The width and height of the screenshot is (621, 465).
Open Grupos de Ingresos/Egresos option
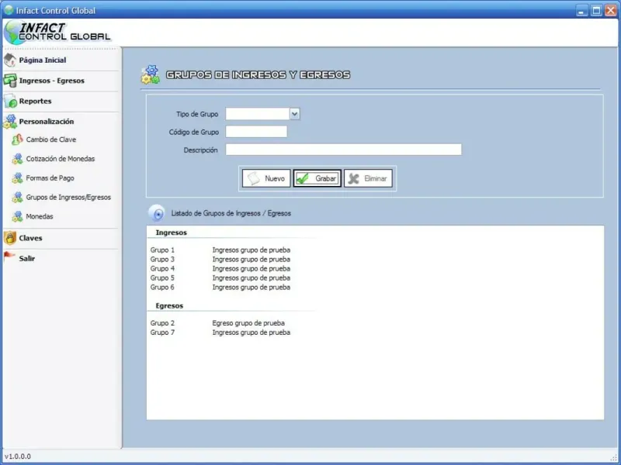[68, 198]
